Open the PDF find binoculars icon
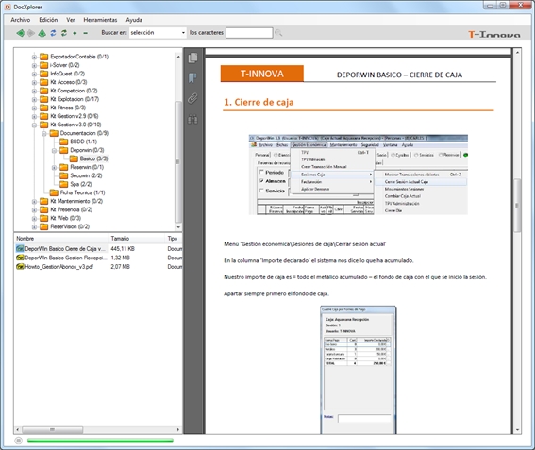535x450 pixels. coord(192,120)
